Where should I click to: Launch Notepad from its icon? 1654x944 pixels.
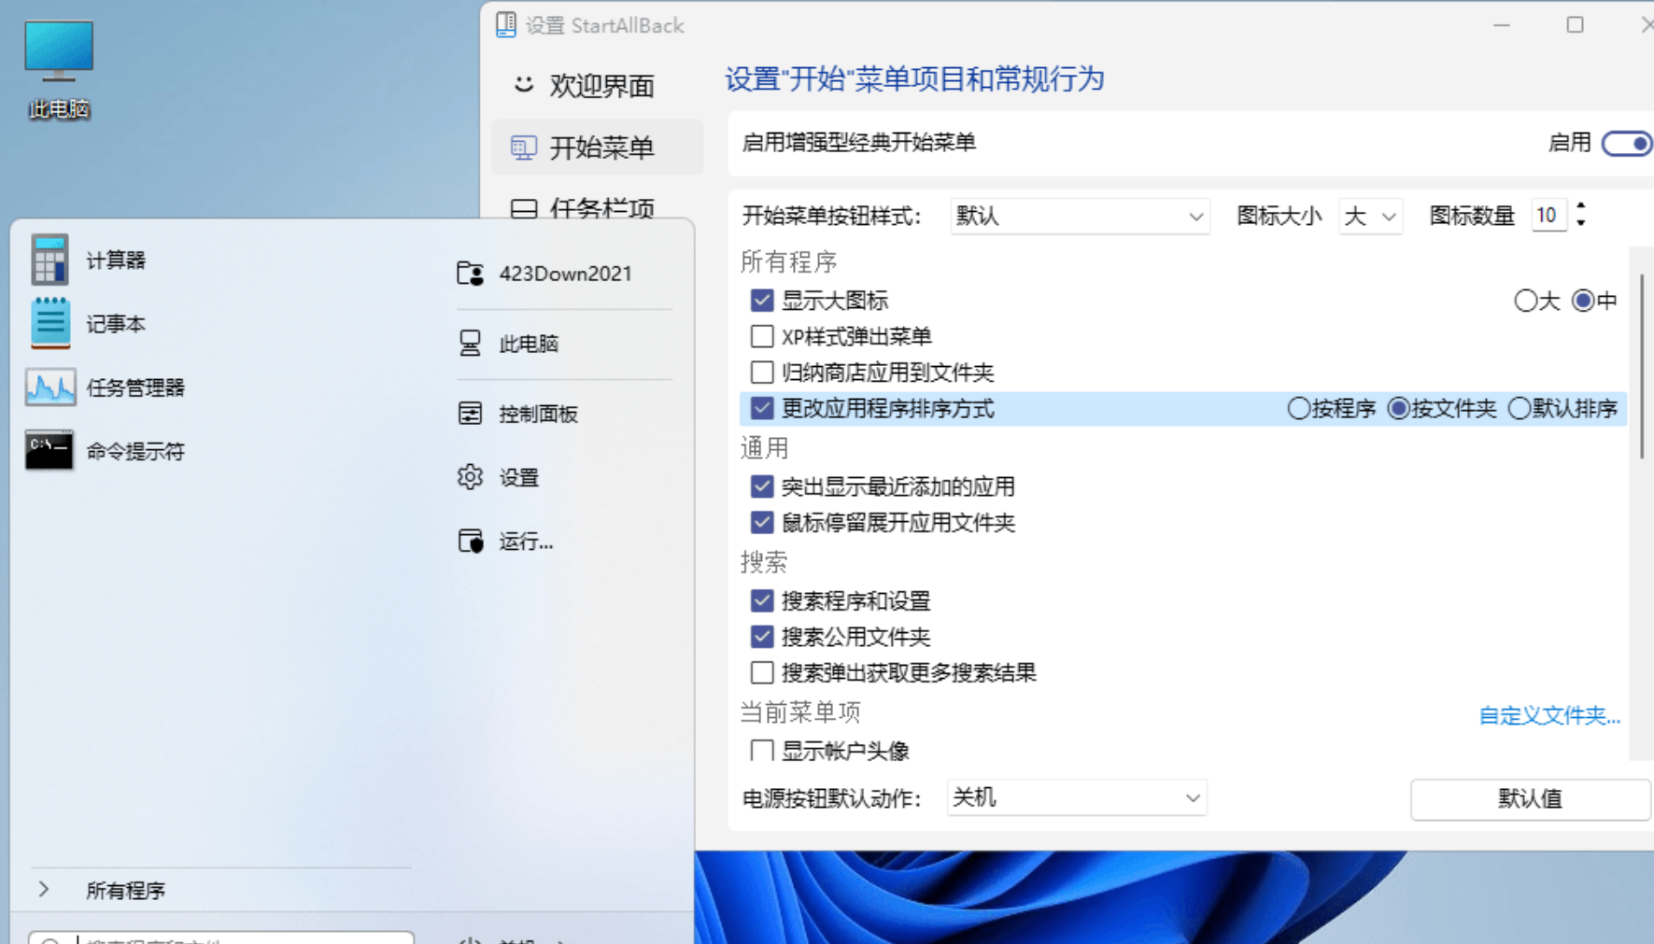(49, 323)
